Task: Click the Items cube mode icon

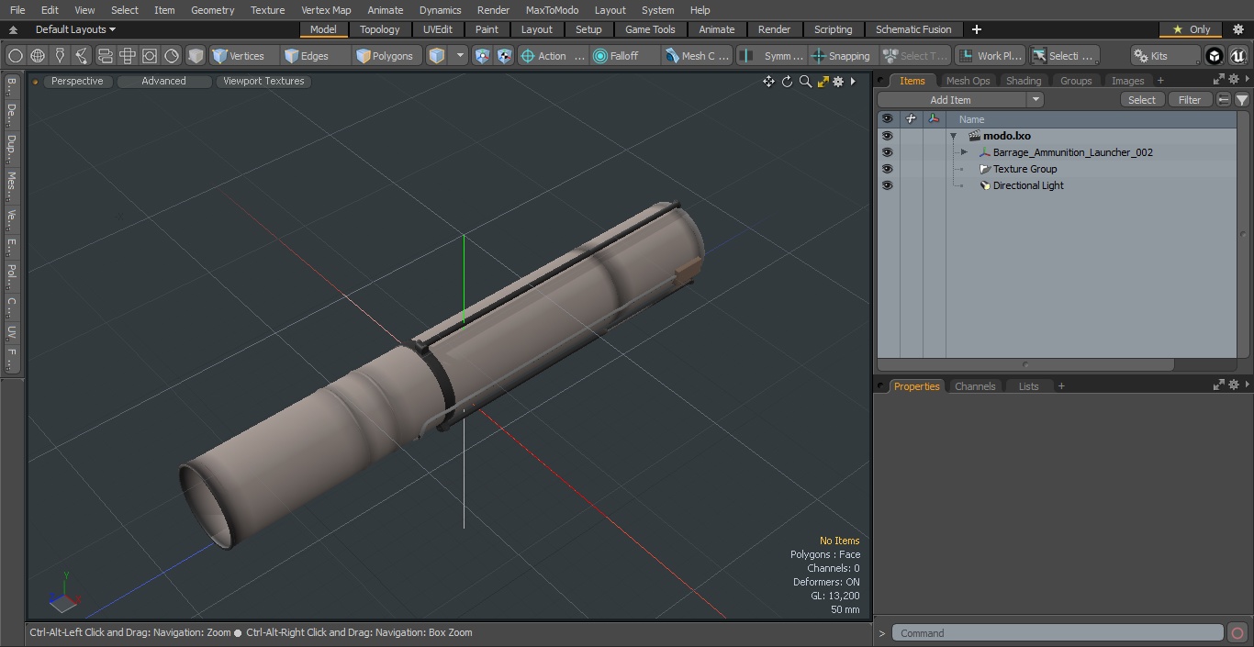Action: (x=437, y=56)
